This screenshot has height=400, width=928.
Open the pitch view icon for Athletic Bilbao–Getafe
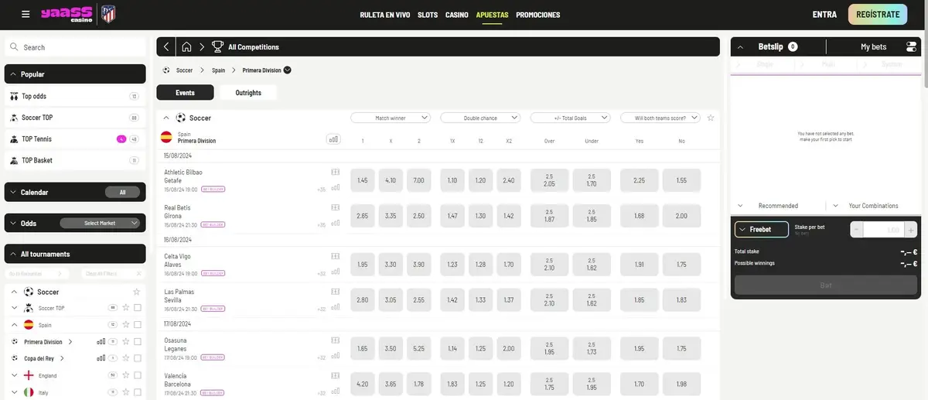335,172
